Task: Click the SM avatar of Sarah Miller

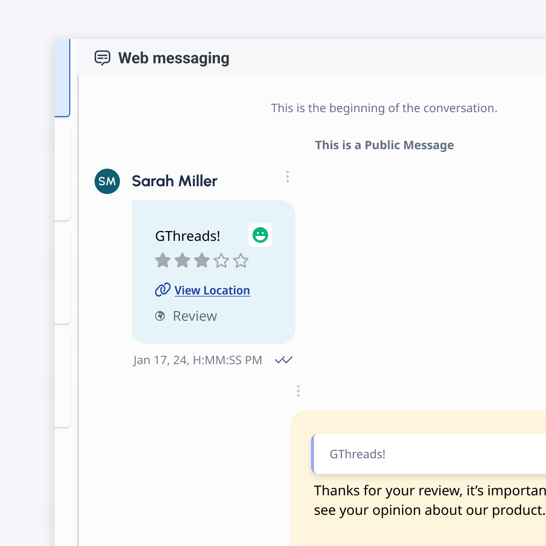Action: click(107, 181)
